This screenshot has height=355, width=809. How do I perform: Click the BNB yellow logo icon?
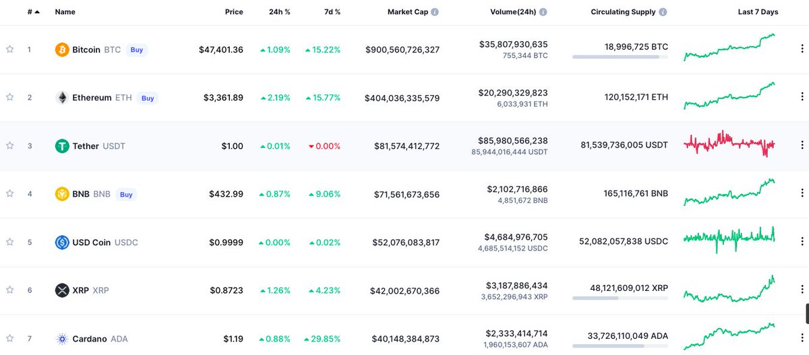tap(62, 194)
